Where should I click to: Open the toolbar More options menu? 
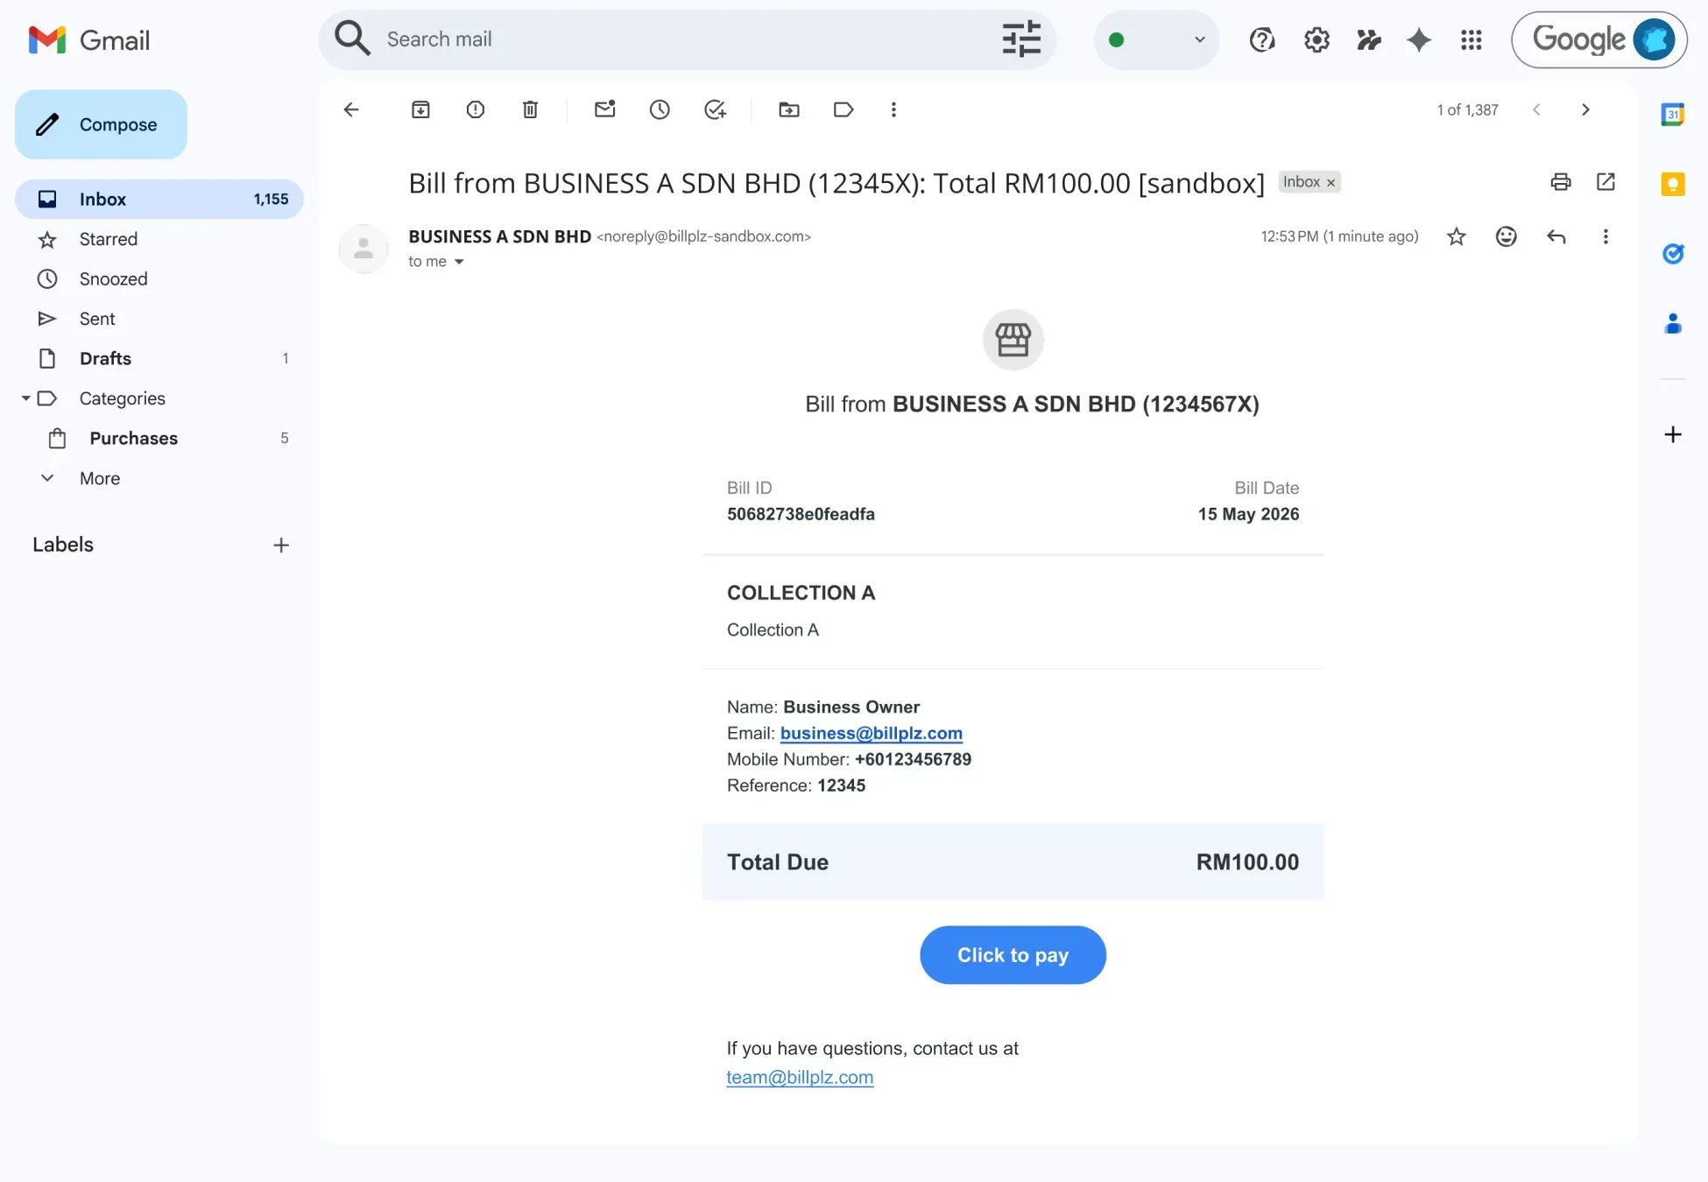pyautogui.click(x=893, y=109)
